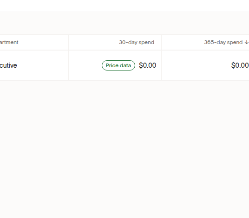Click the blank white bar at the page top
This screenshot has height=218, width=249.
(x=124, y=6)
